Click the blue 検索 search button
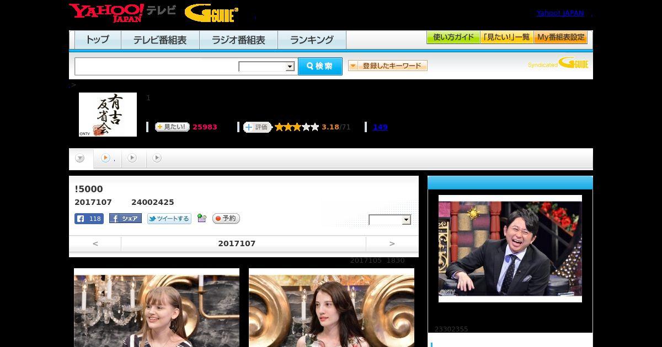The width and height of the screenshot is (662, 347). pos(320,66)
